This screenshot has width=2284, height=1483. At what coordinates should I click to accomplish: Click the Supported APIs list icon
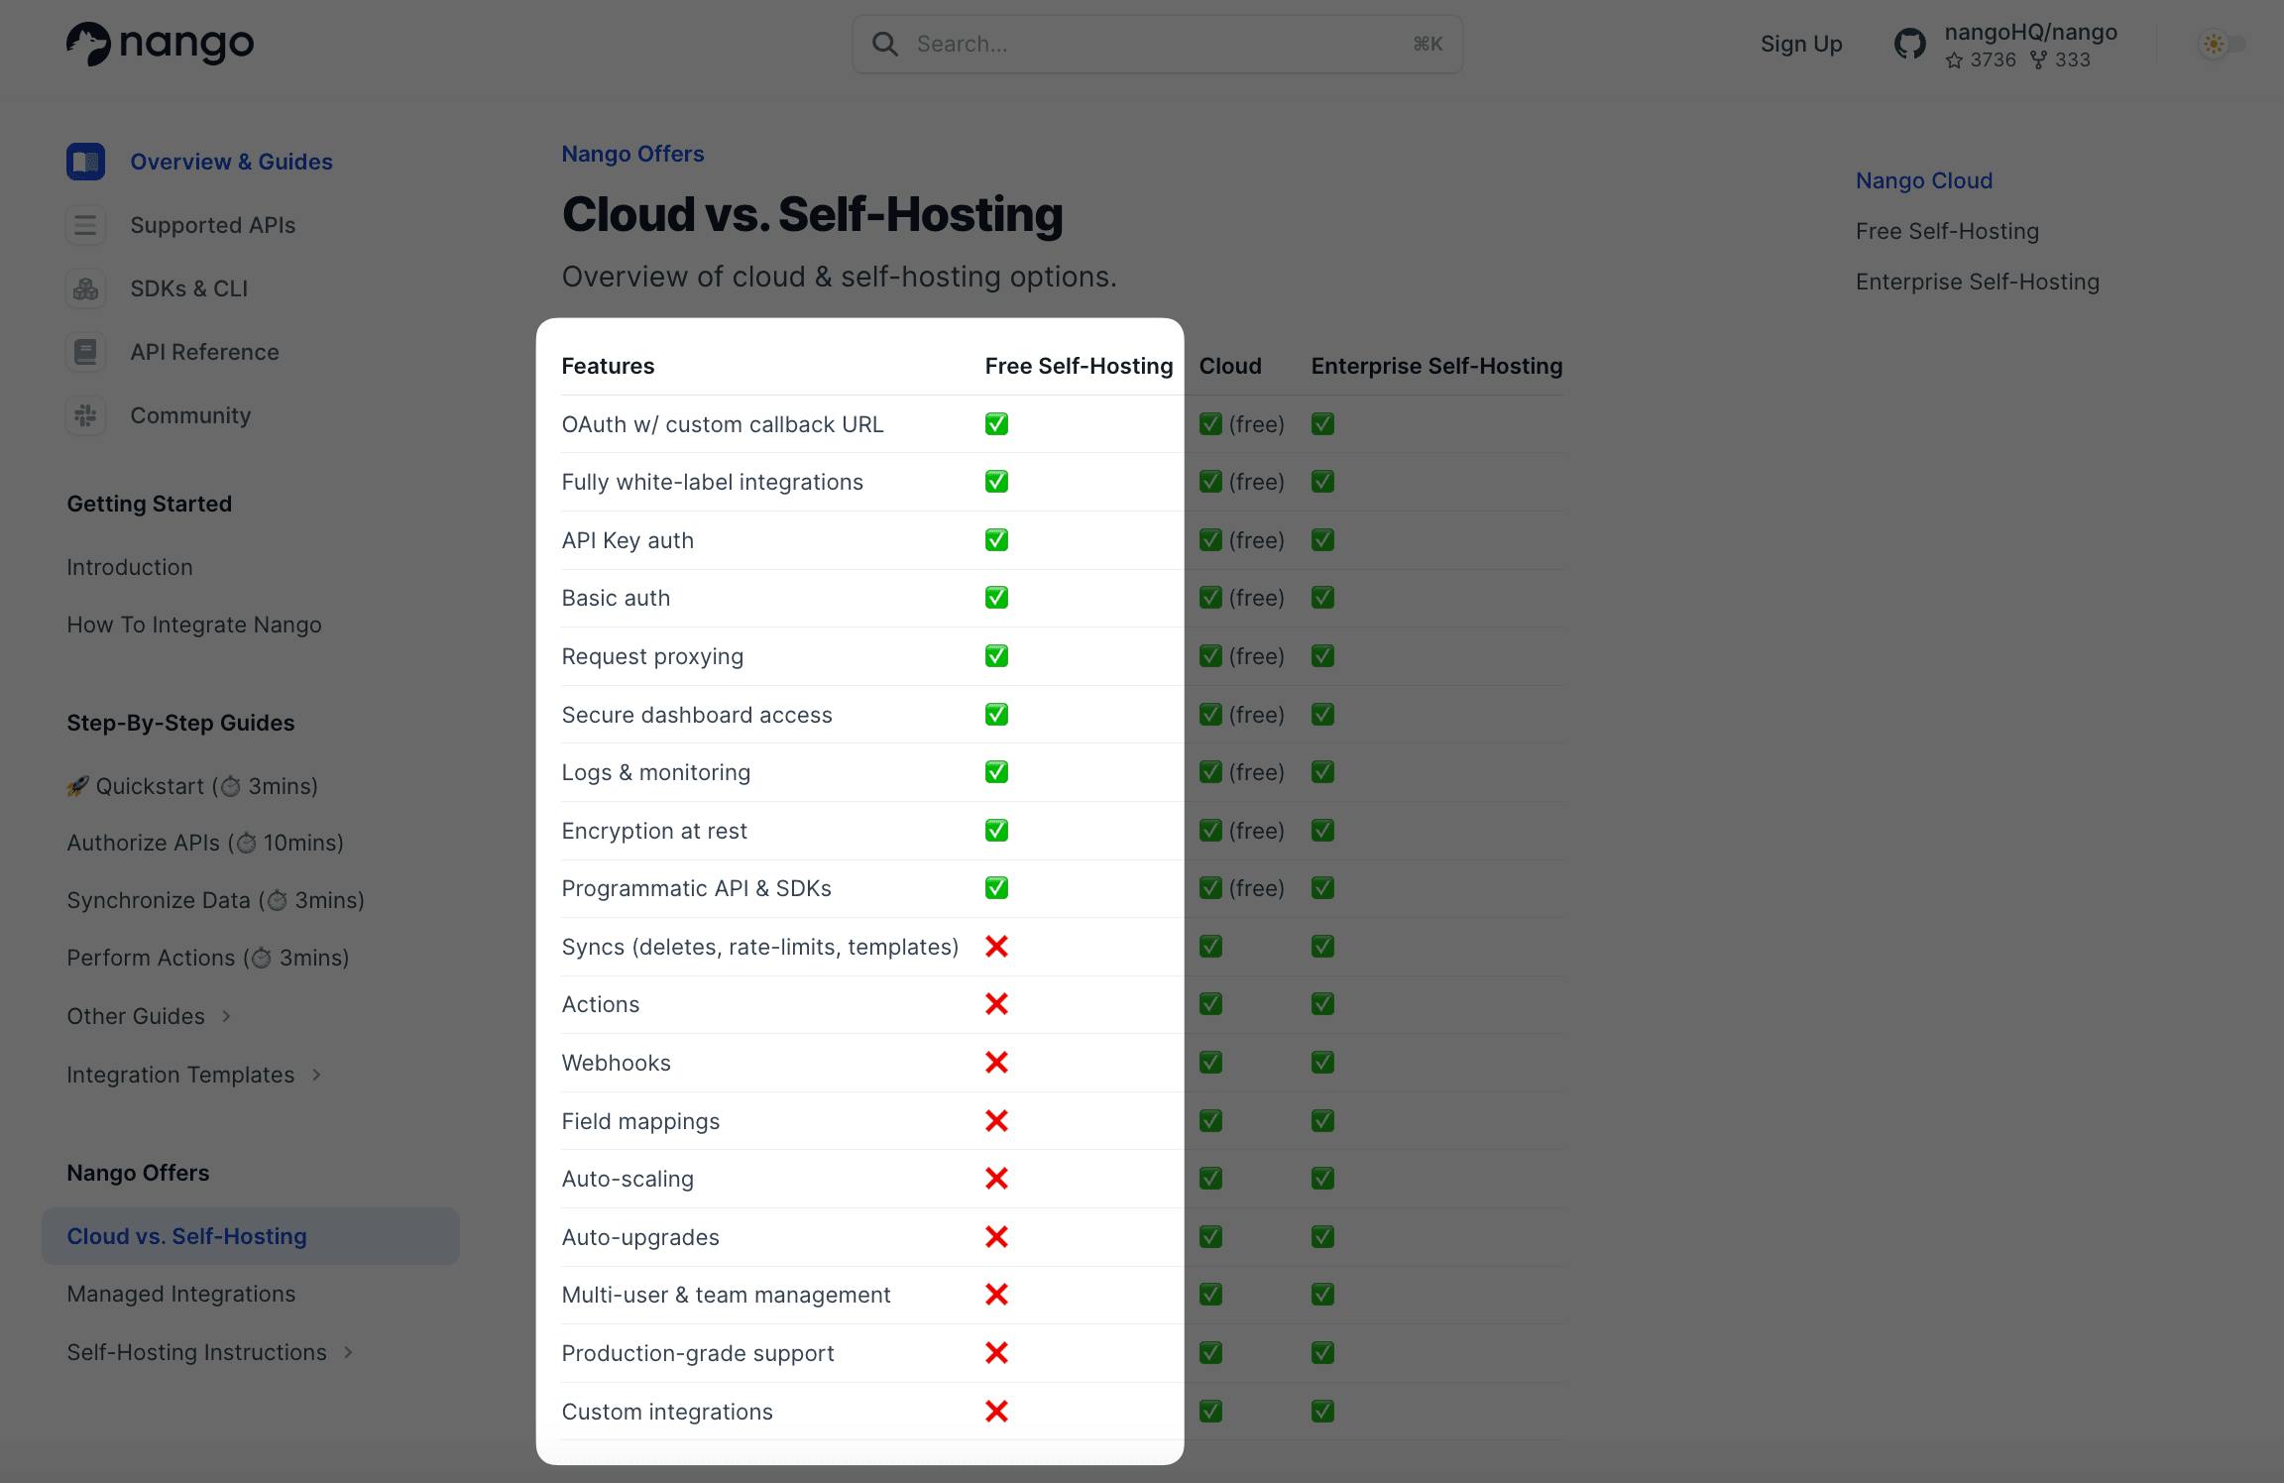click(86, 225)
